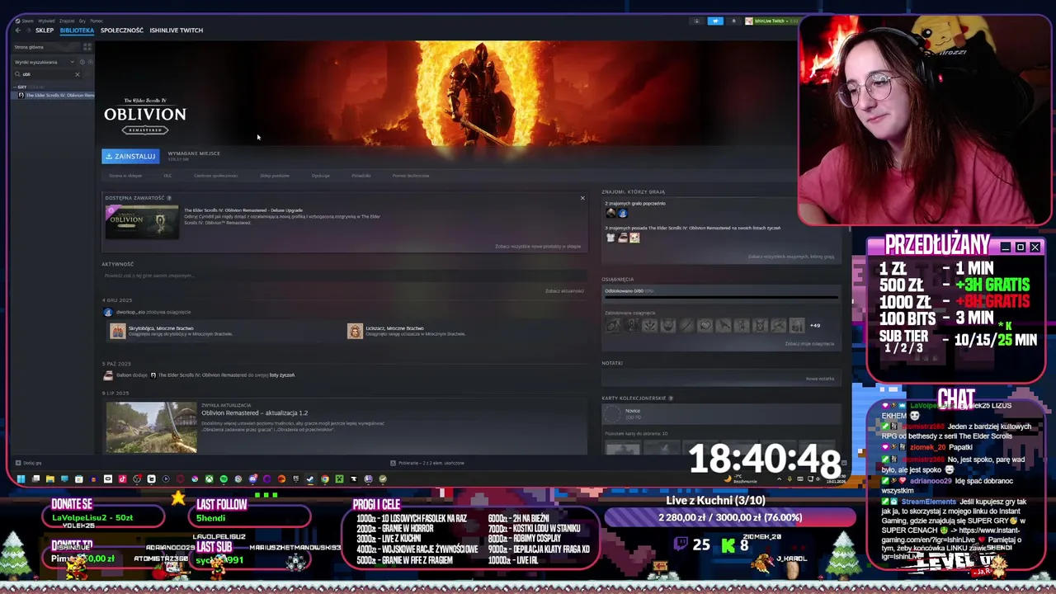Switch to the Biblioteka tab
The height and width of the screenshot is (594, 1056).
click(77, 31)
